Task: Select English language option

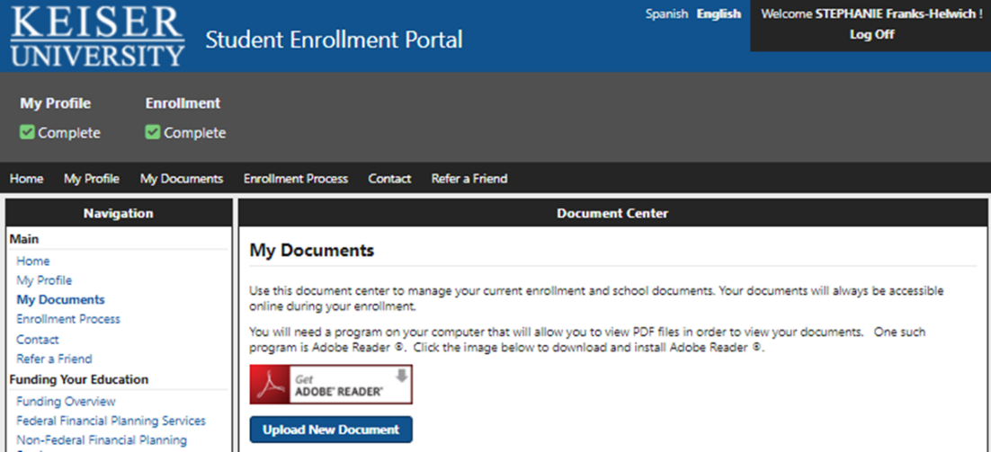Action: pyautogui.click(x=719, y=14)
